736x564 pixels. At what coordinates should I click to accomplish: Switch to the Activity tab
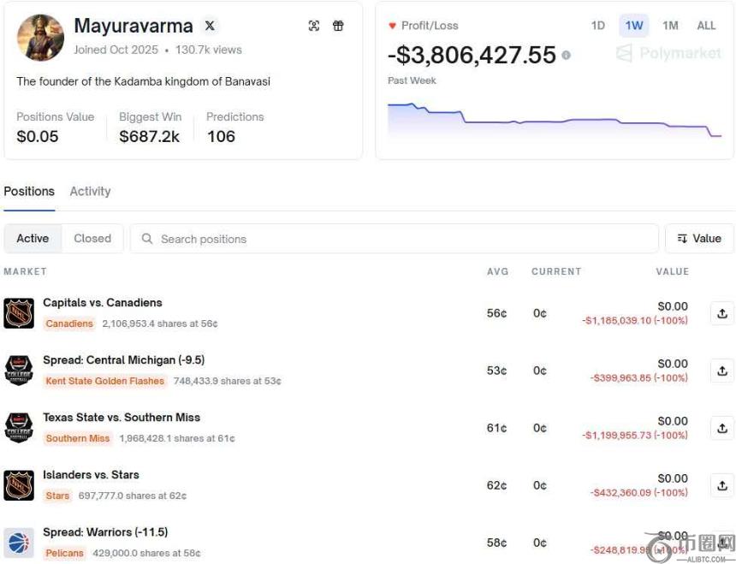[x=90, y=191]
